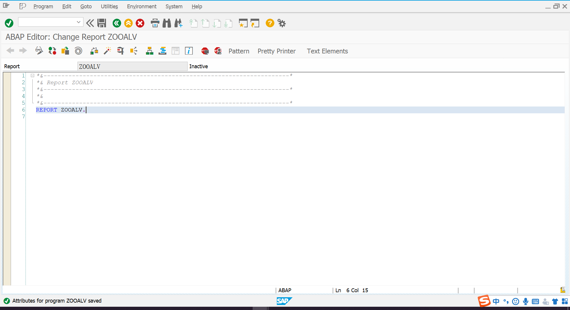Activate the report using the magic wand icon
Viewport: 570px width, 310px height.
(x=107, y=51)
